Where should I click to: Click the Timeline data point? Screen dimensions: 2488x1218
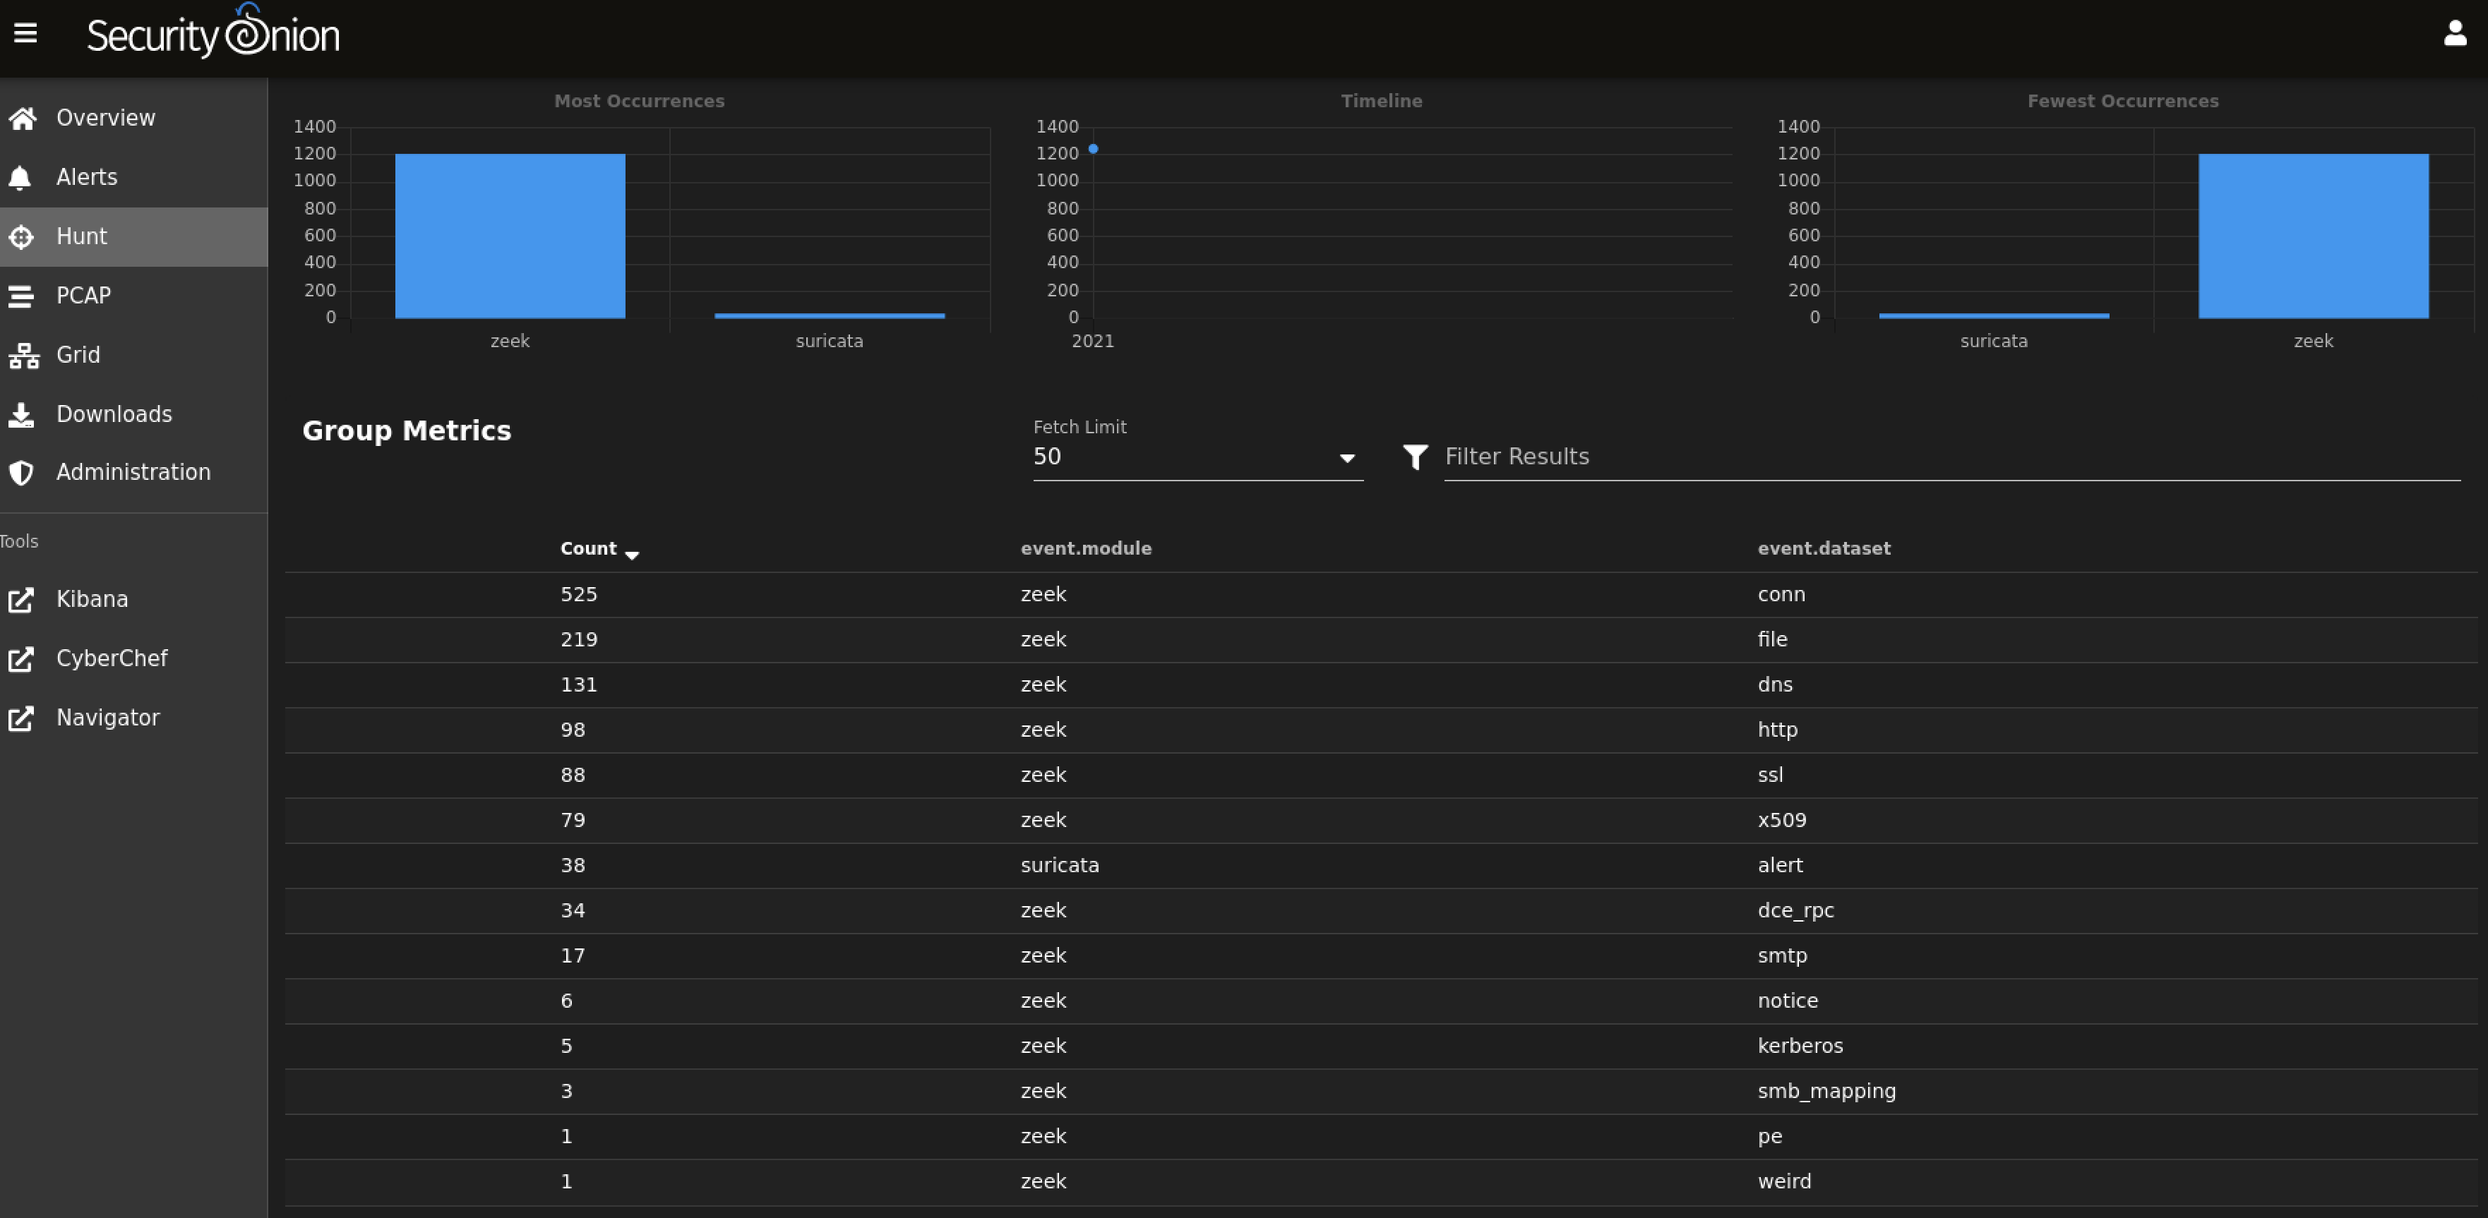click(x=1092, y=149)
